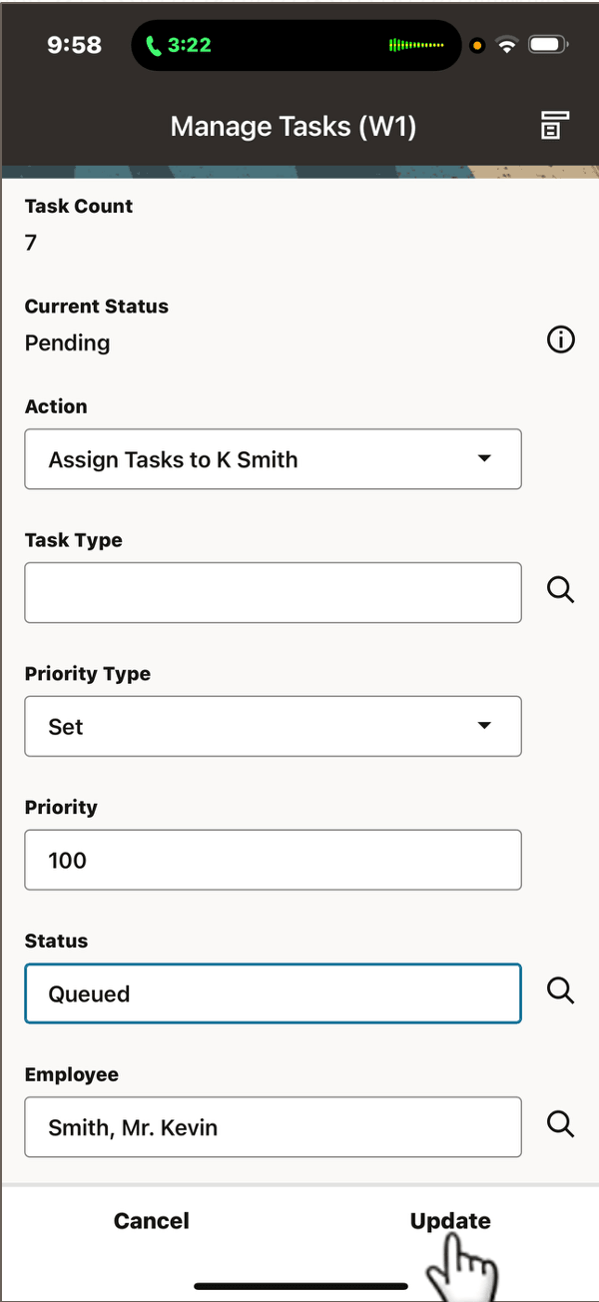Screen dimensions: 599x1302
Task: Tap the recording indicator near the clock
Action: pyautogui.click(x=476, y=44)
